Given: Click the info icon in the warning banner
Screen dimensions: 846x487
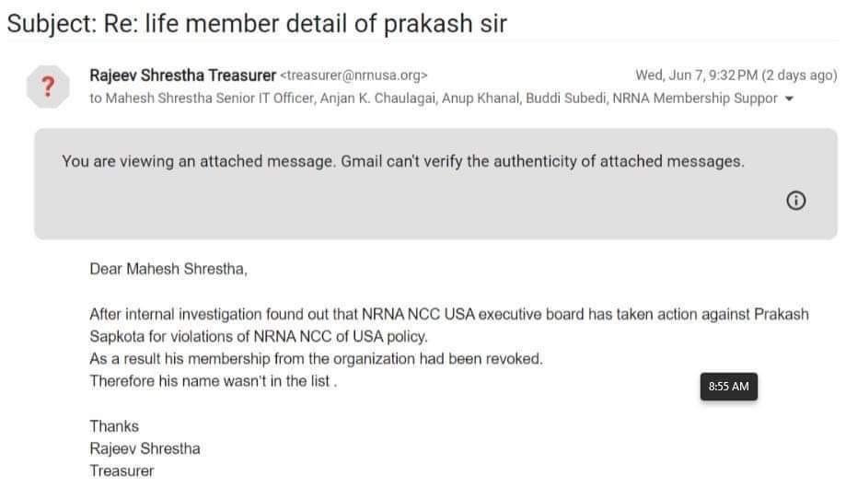Looking at the screenshot, I should coord(797,202).
